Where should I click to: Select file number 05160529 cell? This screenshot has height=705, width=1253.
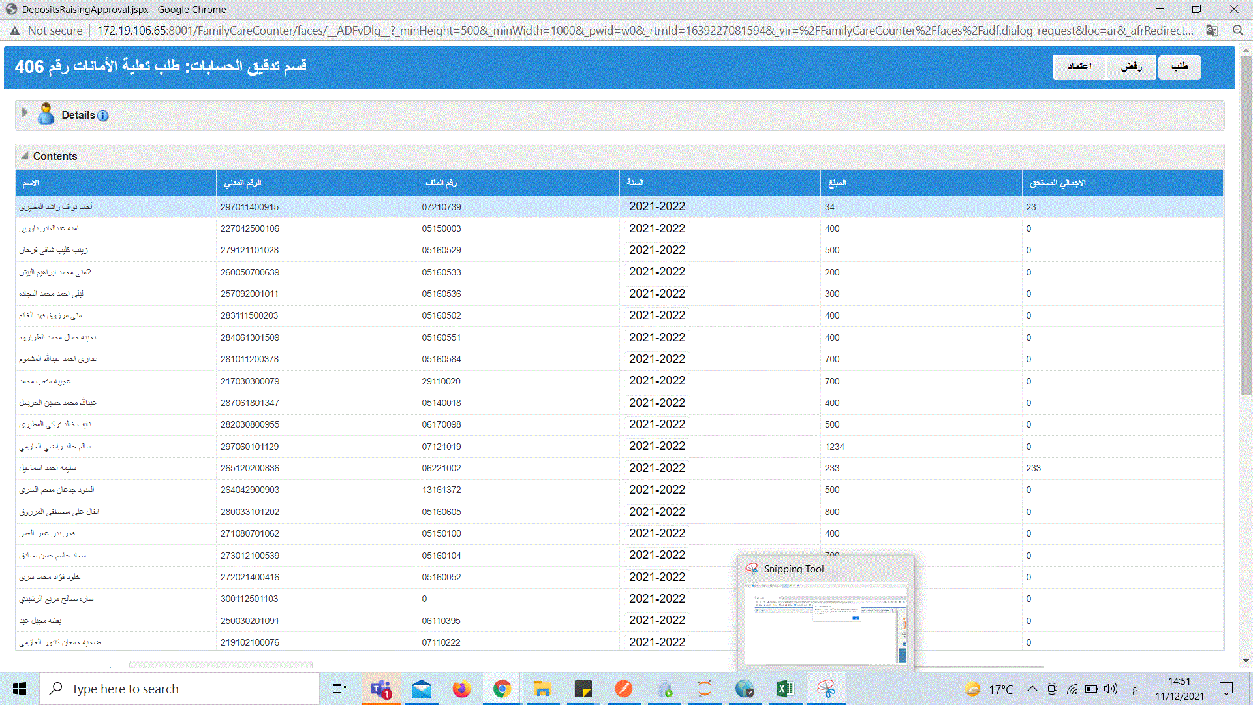tap(519, 250)
